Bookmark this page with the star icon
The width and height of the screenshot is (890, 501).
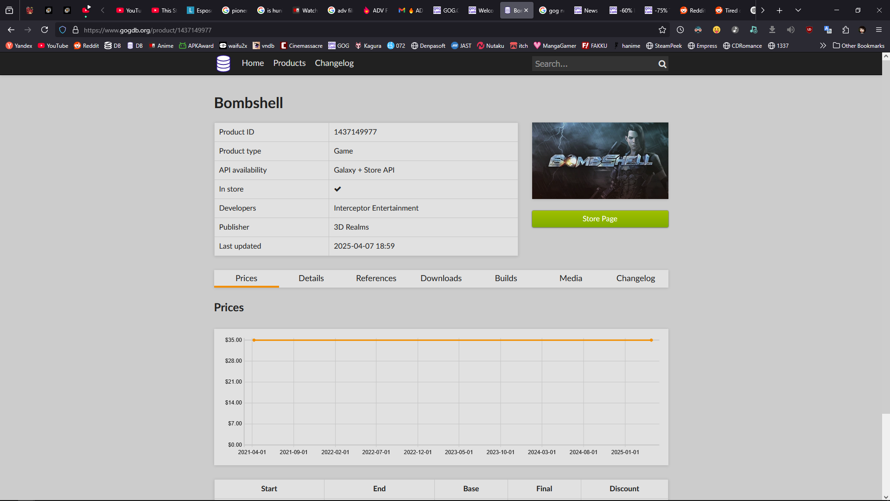click(662, 30)
